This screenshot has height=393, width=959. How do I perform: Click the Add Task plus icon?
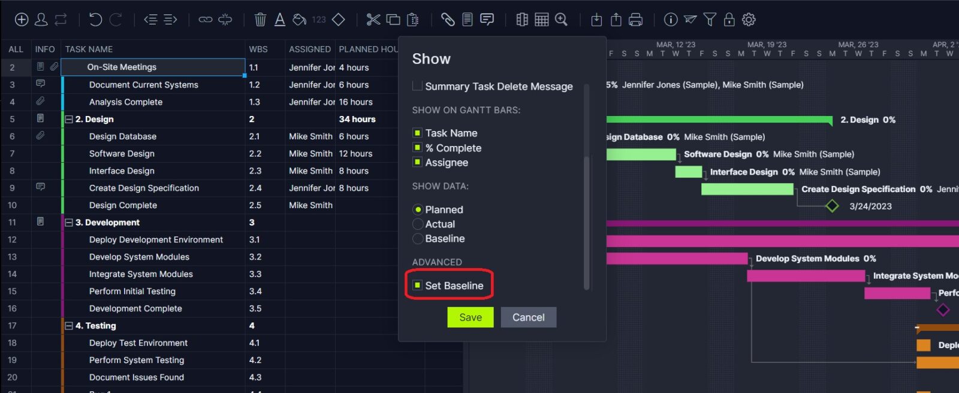22,20
